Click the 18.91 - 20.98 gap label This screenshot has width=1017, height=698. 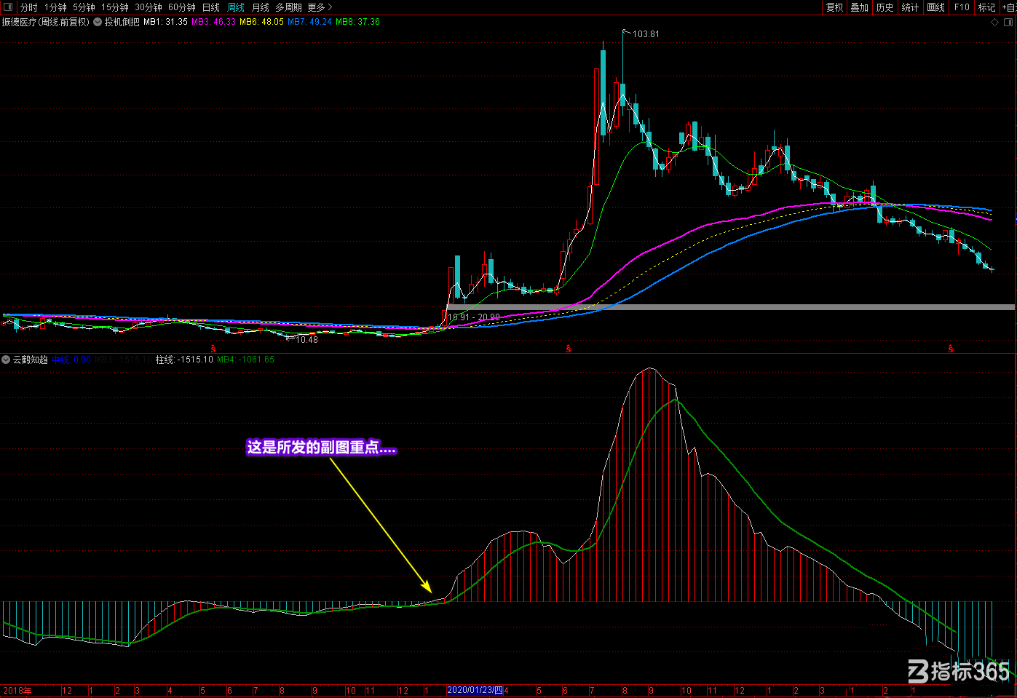pos(474,317)
